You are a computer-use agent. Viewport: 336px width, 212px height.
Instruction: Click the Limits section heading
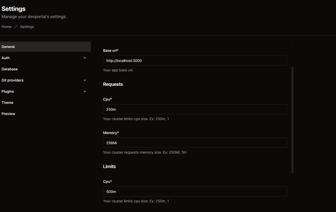[x=109, y=167]
